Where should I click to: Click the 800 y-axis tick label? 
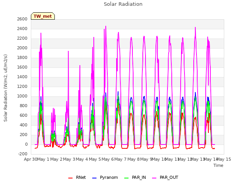(24, 106)
